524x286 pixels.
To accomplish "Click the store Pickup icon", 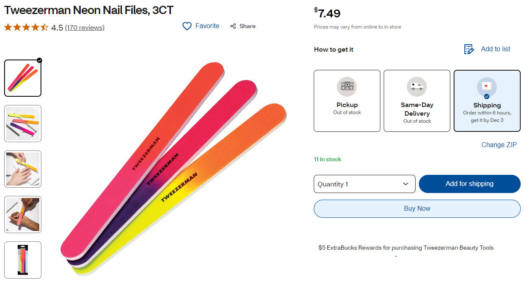I will 347,86.
